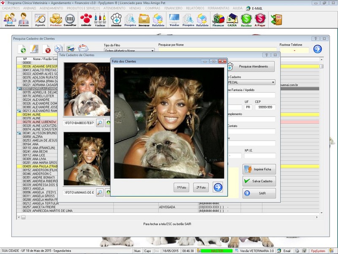Open the CADASTROS menu

pyautogui.click(x=11, y=8)
